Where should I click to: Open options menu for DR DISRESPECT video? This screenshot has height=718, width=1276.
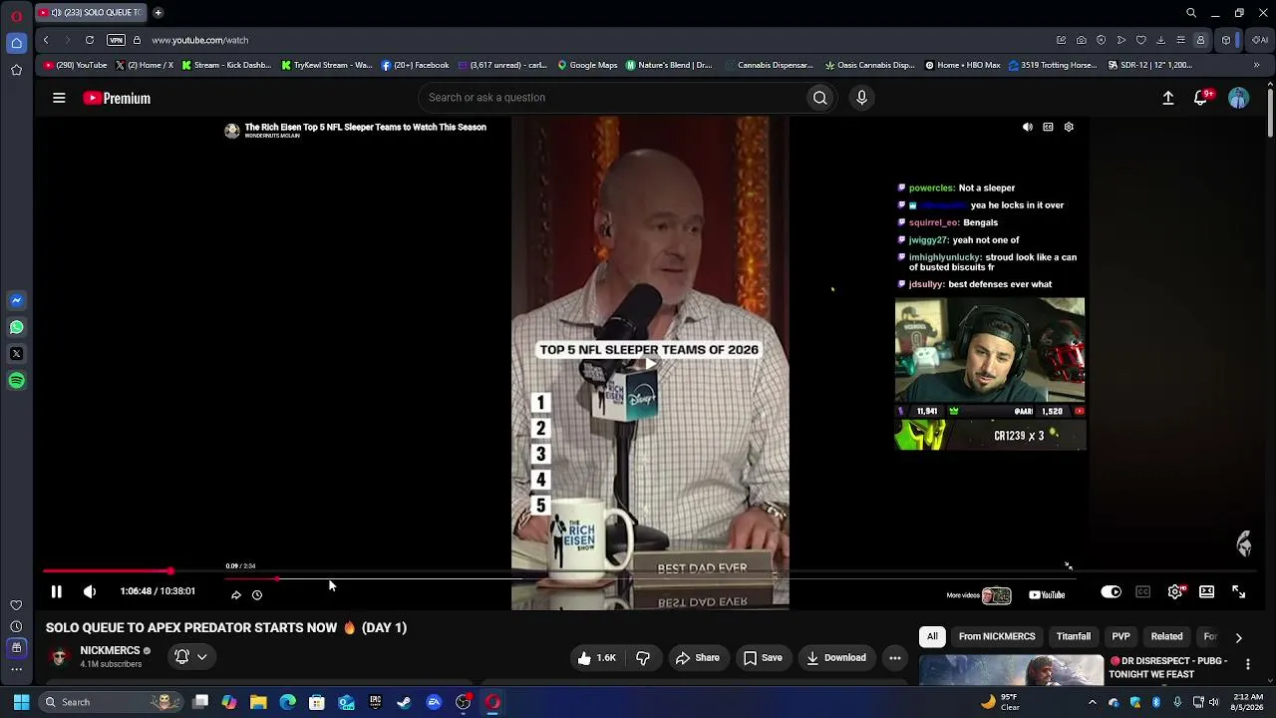pyautogui.click(x=1247, y=664)
